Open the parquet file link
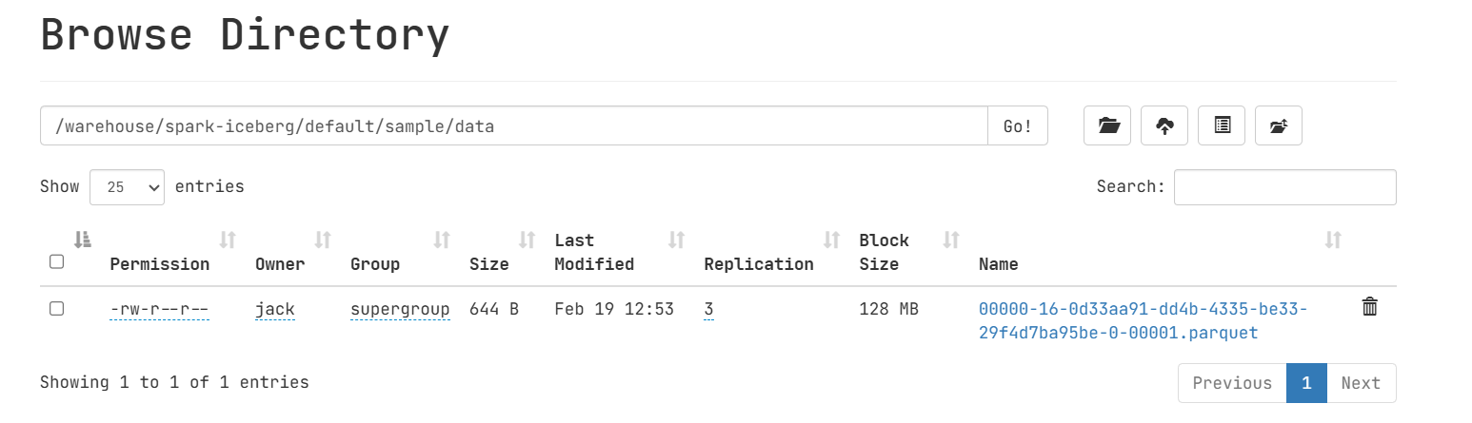The image size is (1472, 423). (1144, 321)
